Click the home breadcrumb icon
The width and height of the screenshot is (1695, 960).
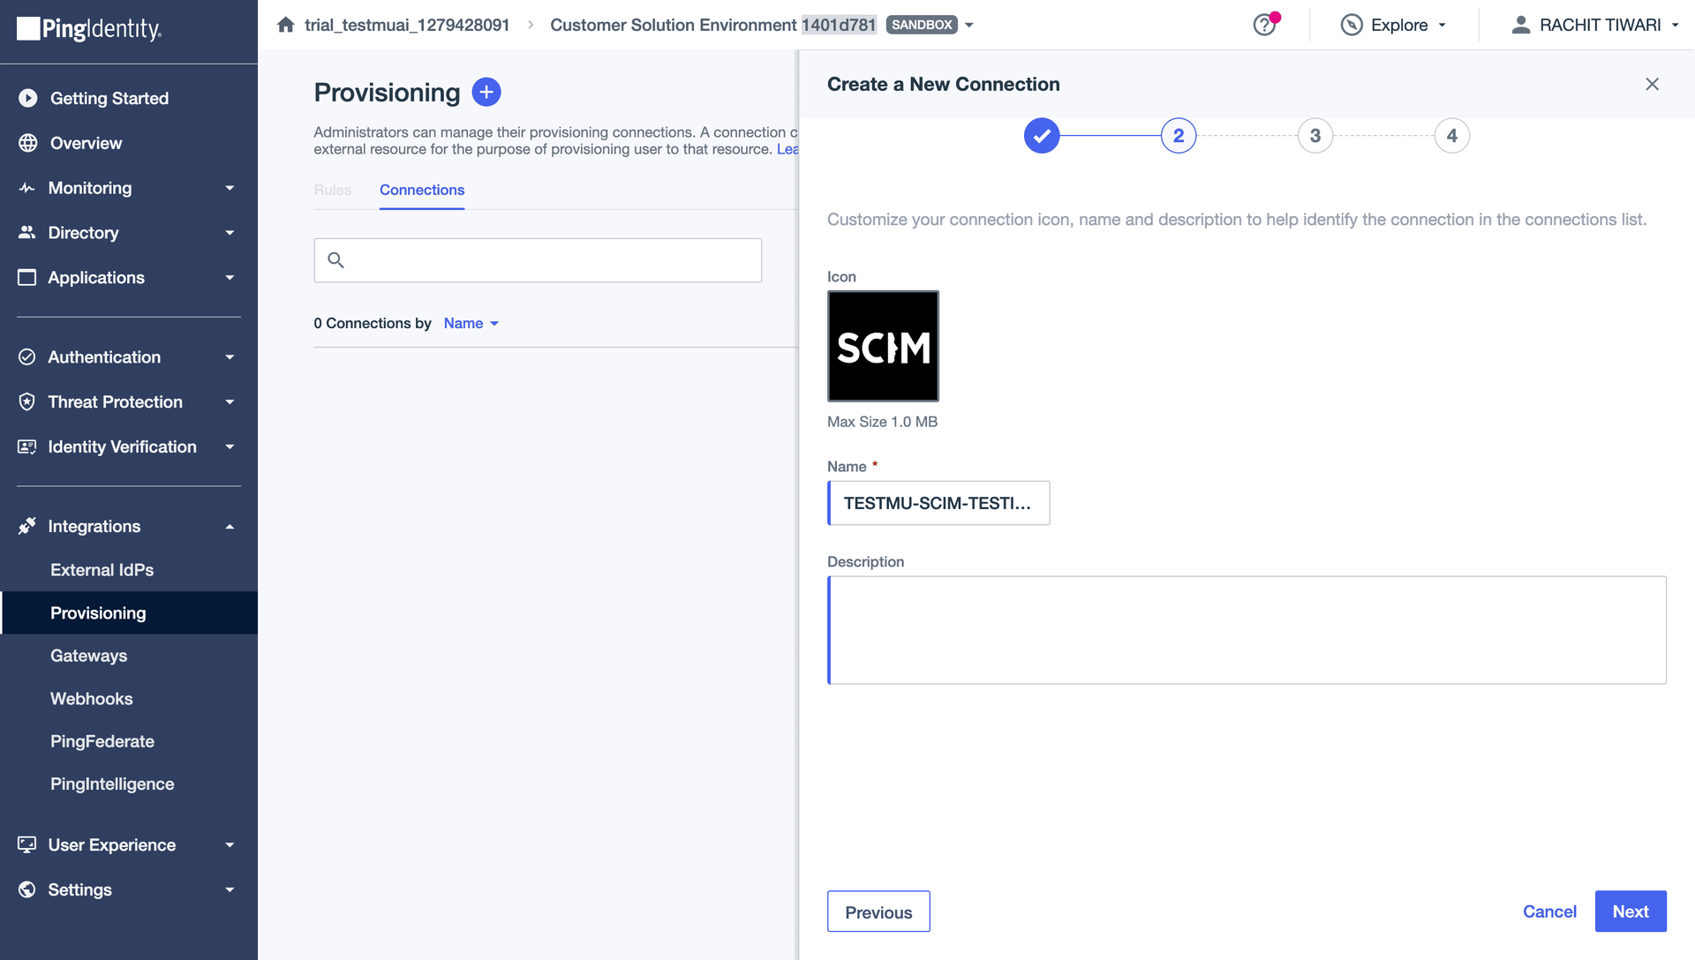point(285,24)
